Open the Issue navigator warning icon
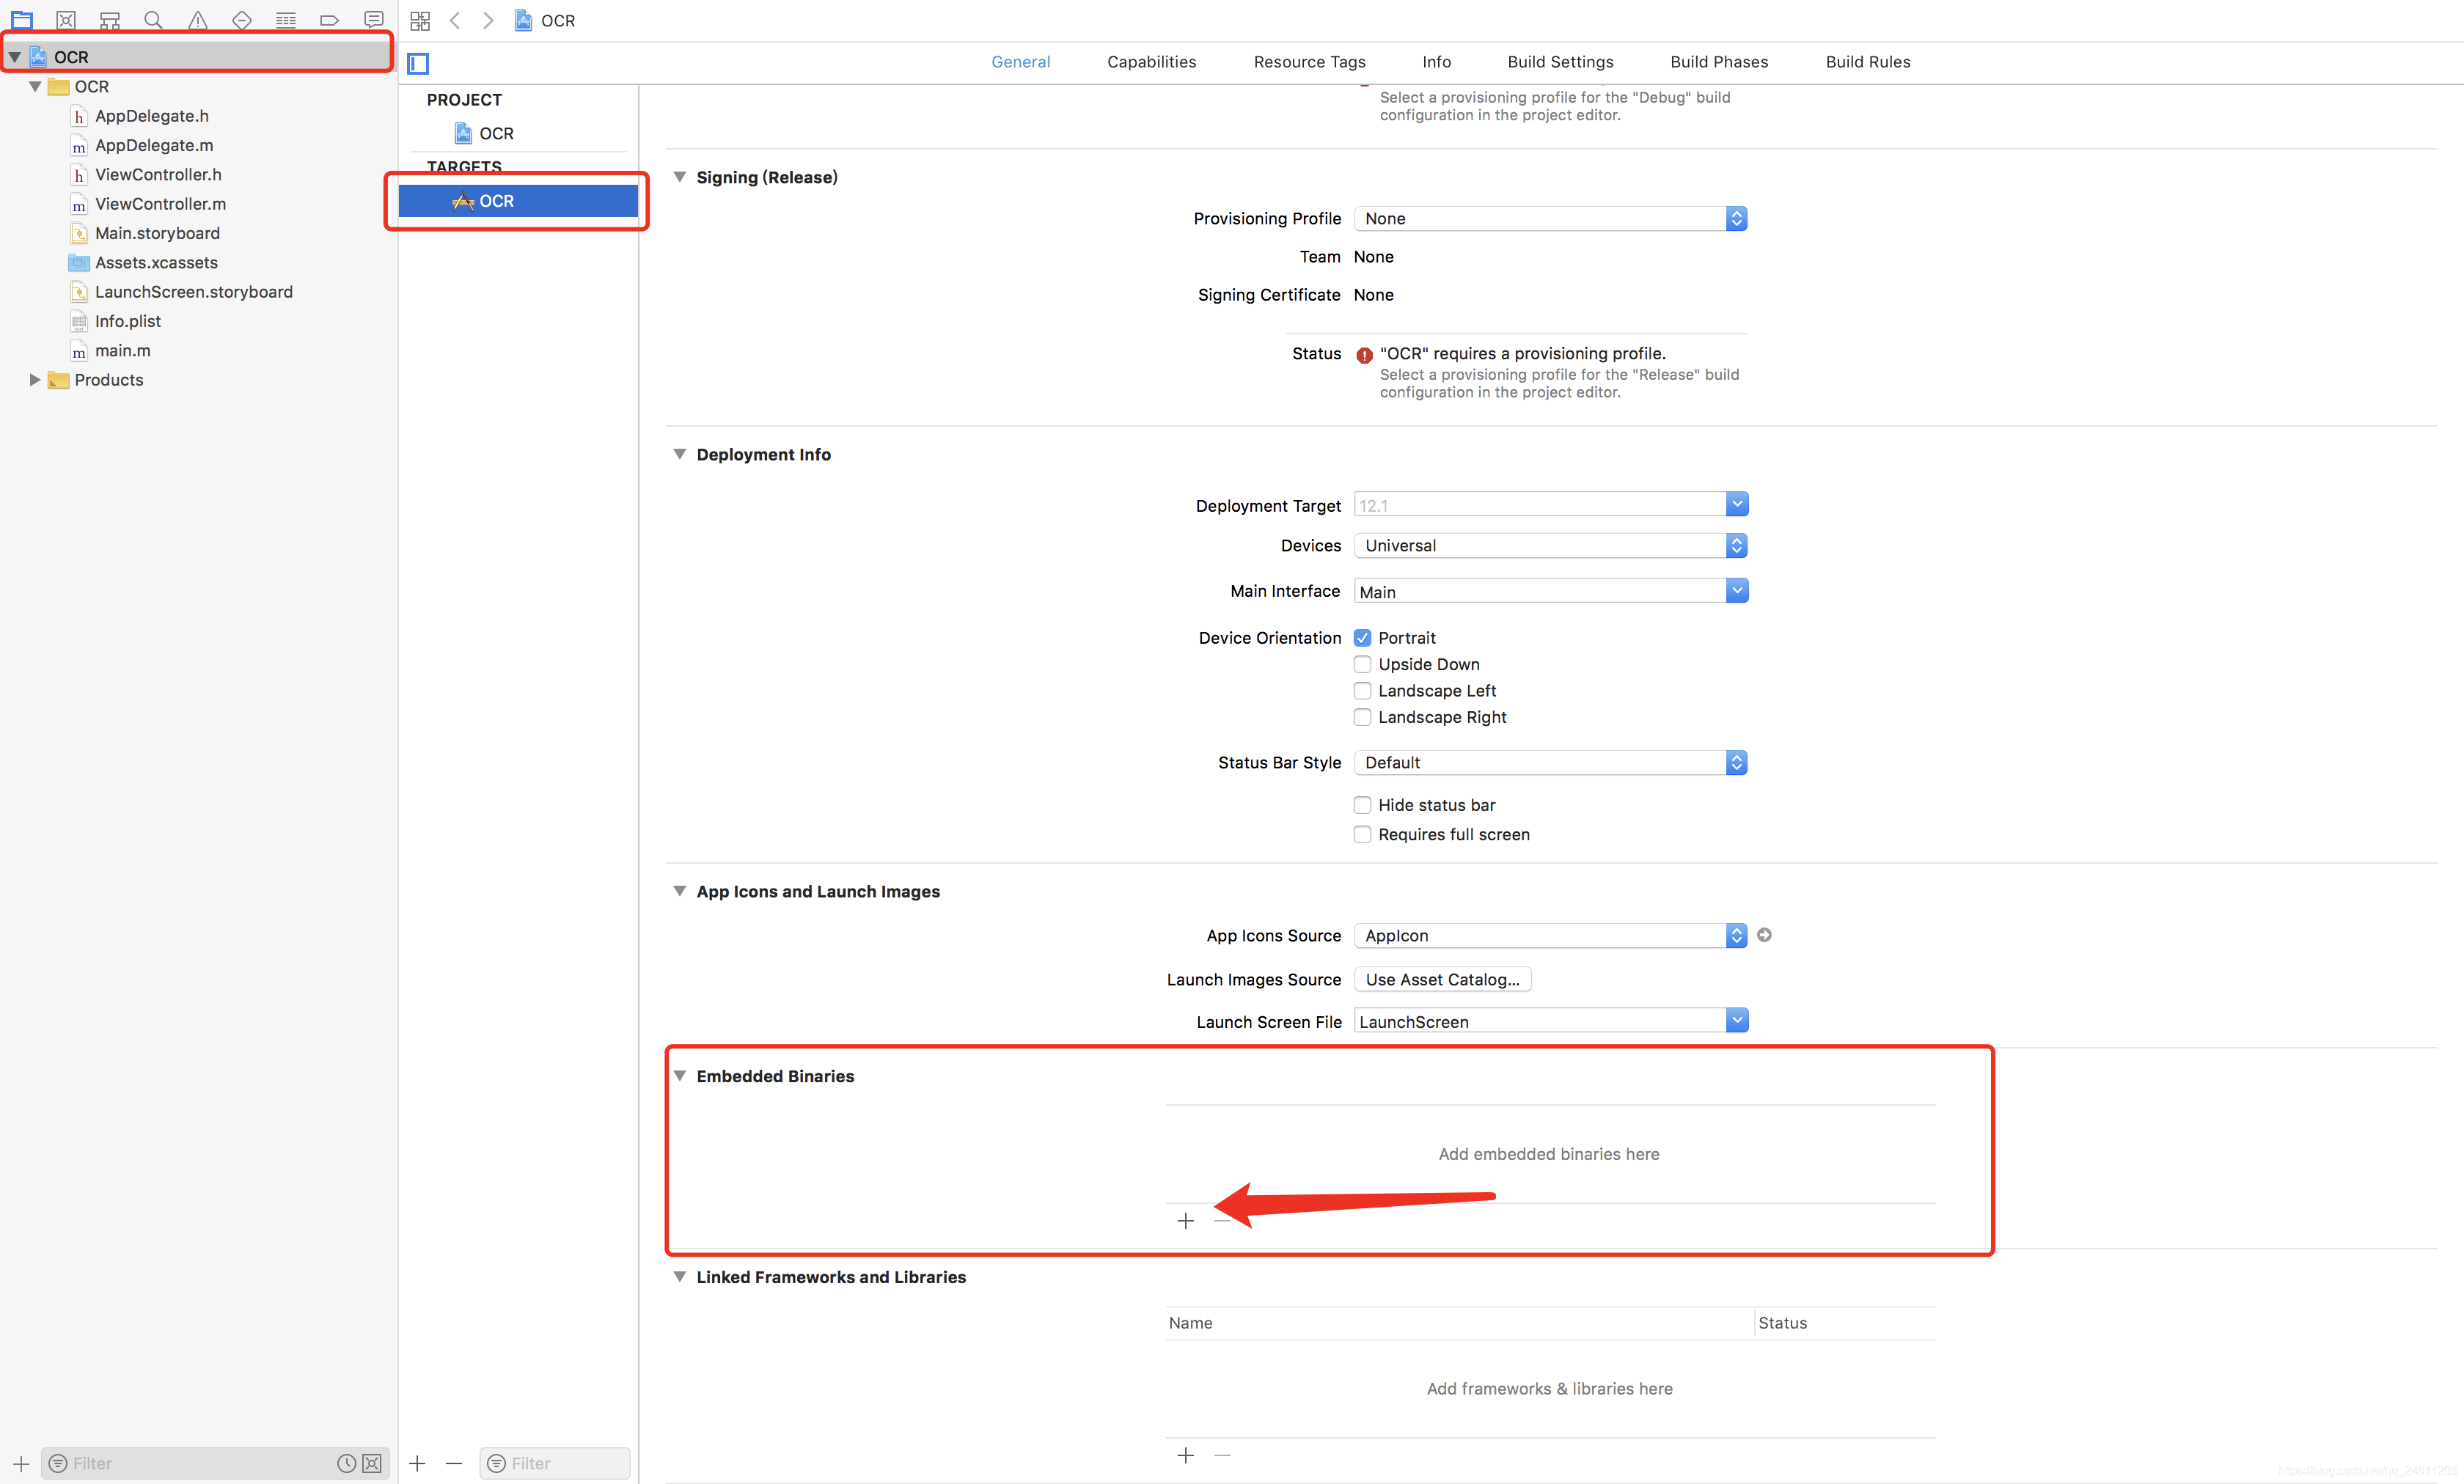 [x=198, y=20]
